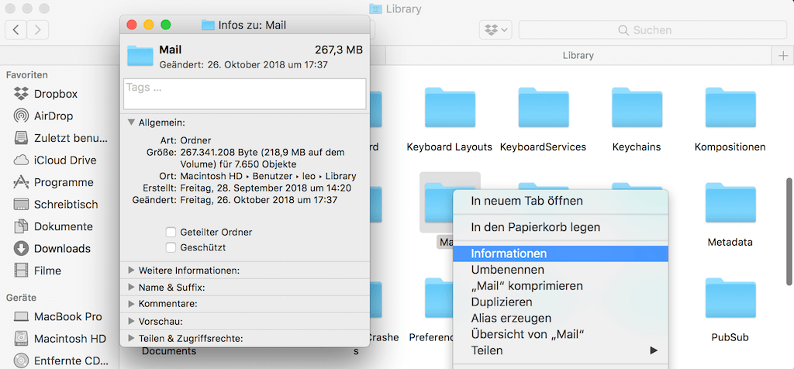Choose Informationen in context menu
794x369 pixels.
click(560, 253)
